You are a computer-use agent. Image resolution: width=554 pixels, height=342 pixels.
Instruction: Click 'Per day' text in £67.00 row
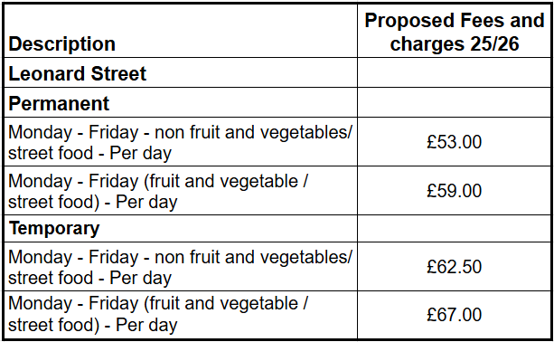[146, 325]
